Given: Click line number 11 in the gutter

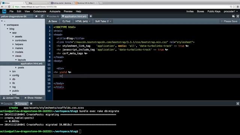Looking at the screenshot, I should (49, 64).
